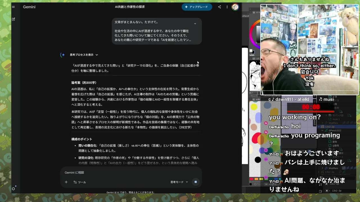This screenshot has width=360, height=202.
Task: Open Gemini settings gear icon
Action: tap(13, 189)
